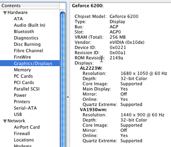
Task: Select the FireWire entry
Action: point(22,57)
